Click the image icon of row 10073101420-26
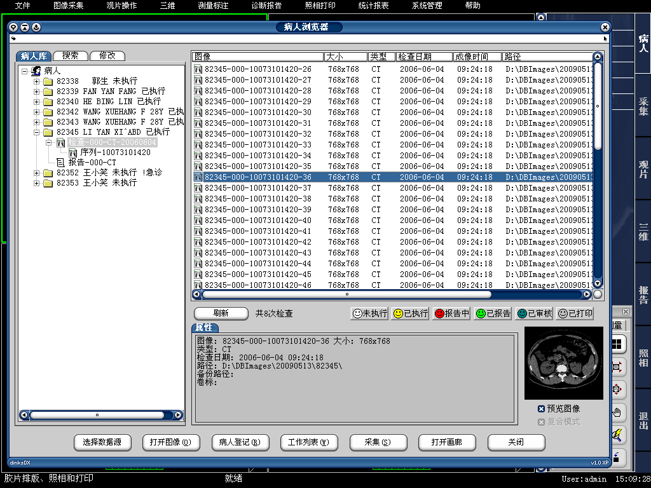This screenshot has width=651, height=488. 198,69
